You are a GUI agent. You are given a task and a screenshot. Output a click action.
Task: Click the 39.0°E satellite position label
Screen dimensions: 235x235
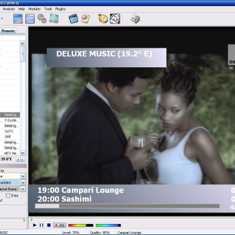(x=6, y=159)
